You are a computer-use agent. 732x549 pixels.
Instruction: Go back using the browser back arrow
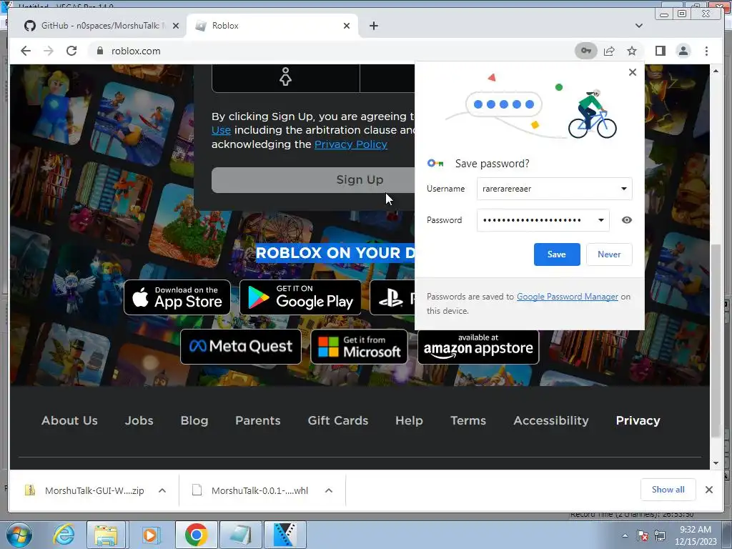tap(26, 51)
